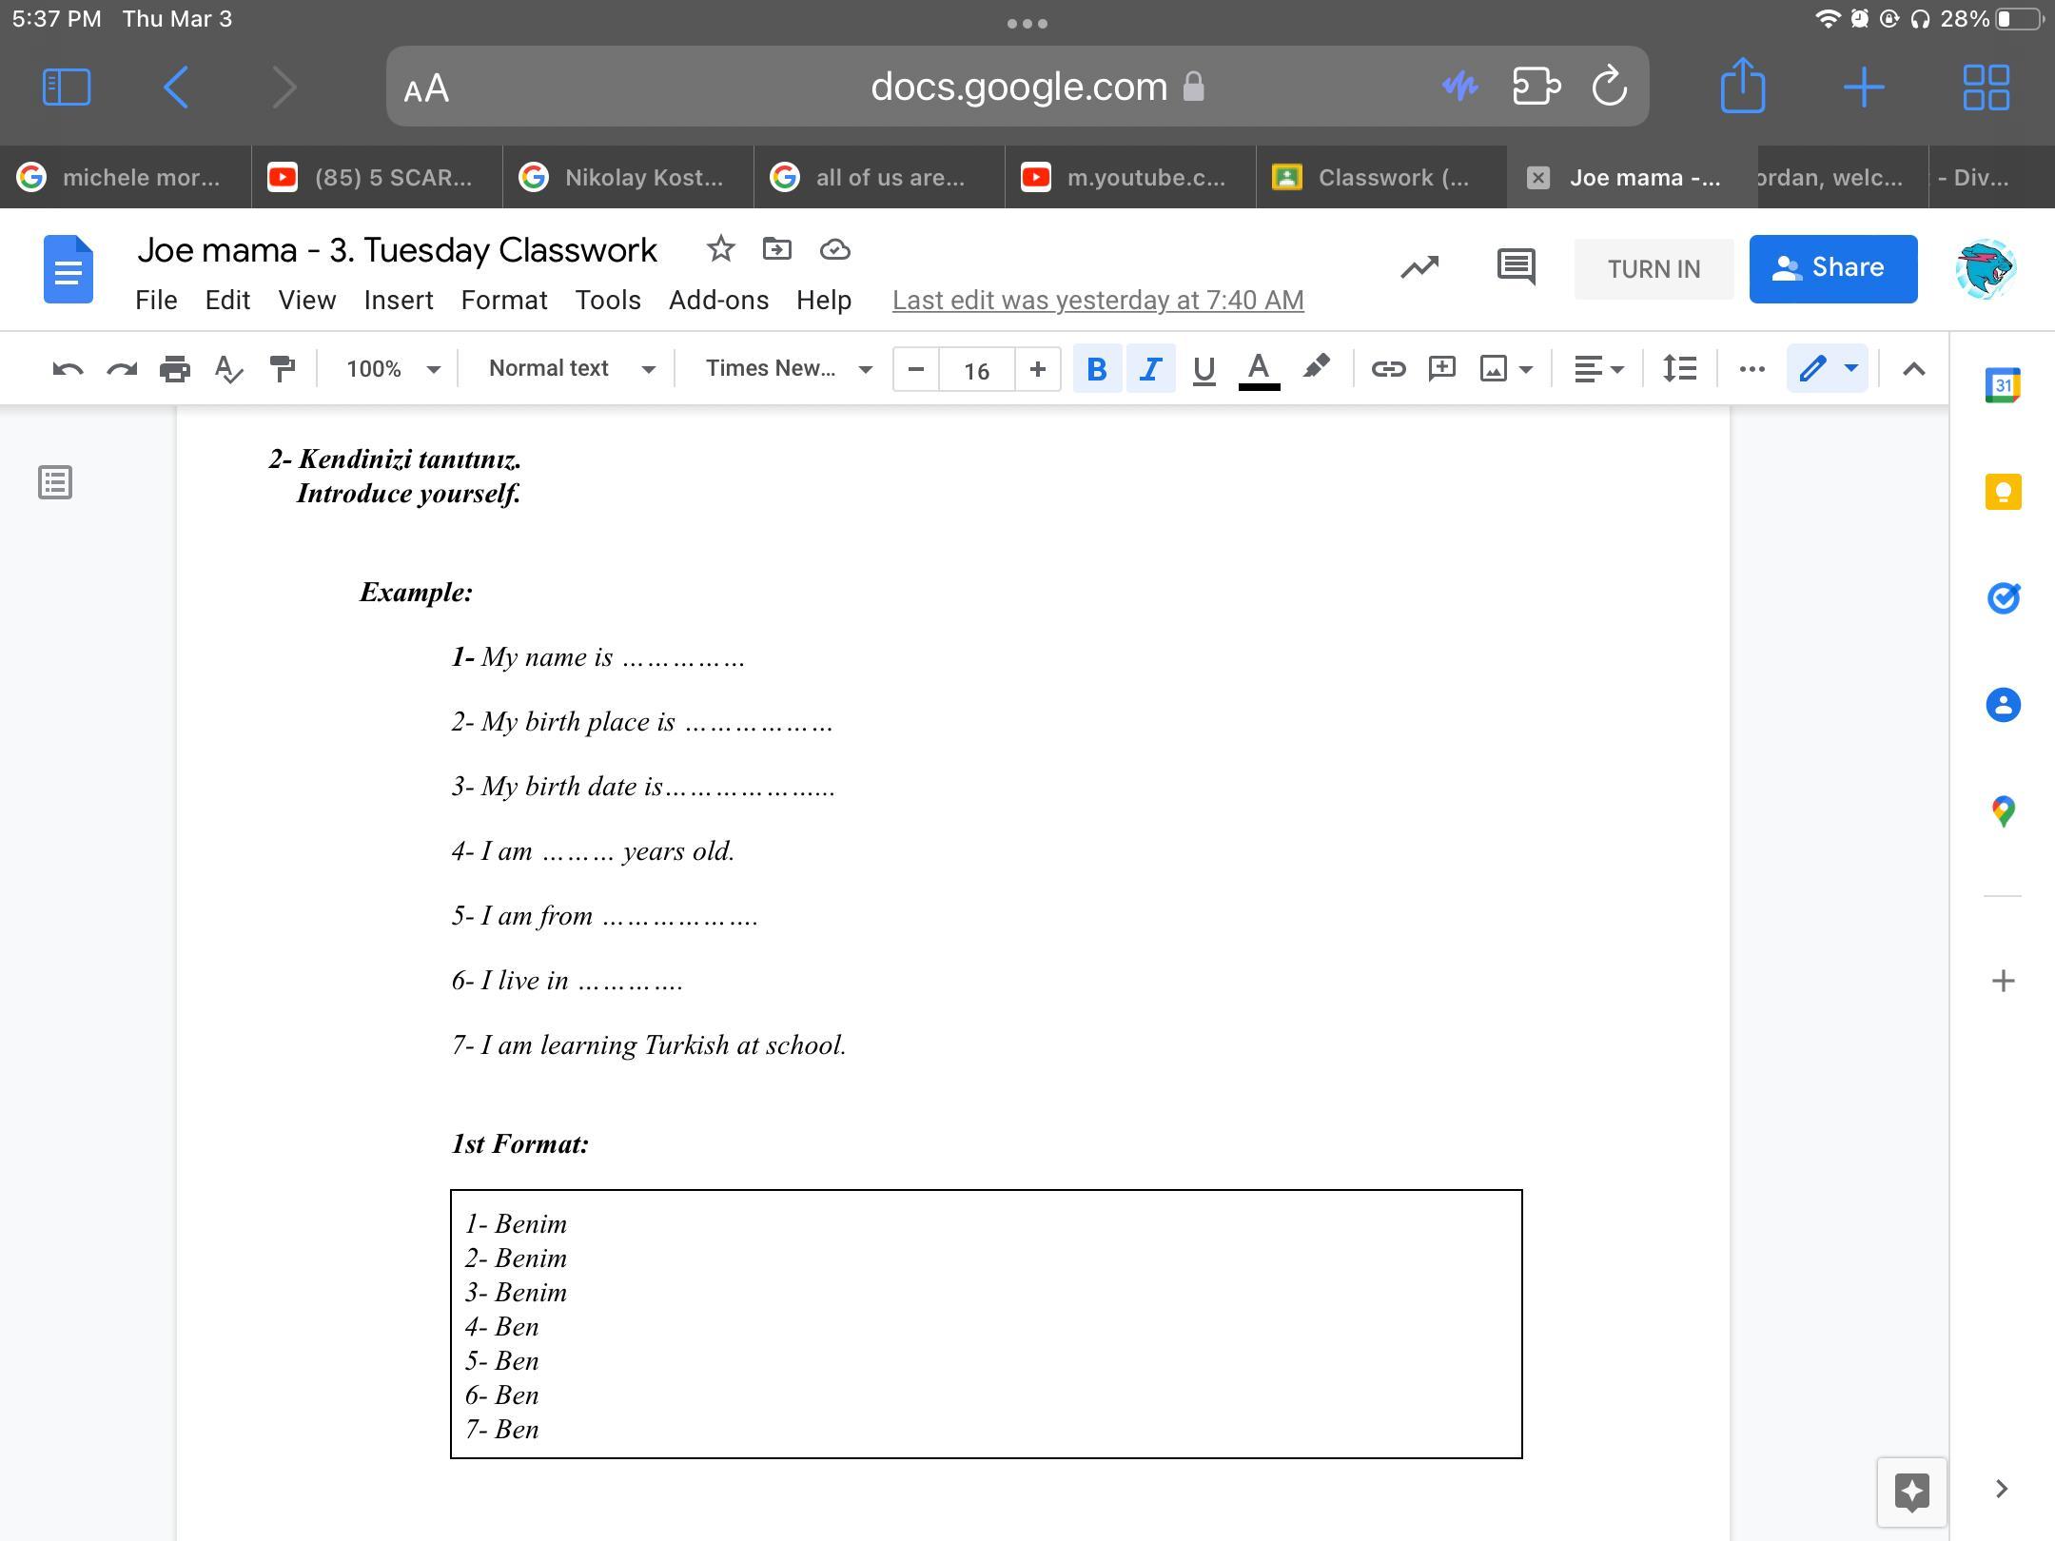Open the Format menu
Image resolution: width=2055 pixels, height=1541 pixels.
pos(503,301)
